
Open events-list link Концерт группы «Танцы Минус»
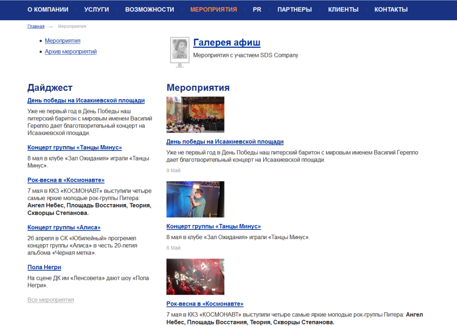point(214,226)
